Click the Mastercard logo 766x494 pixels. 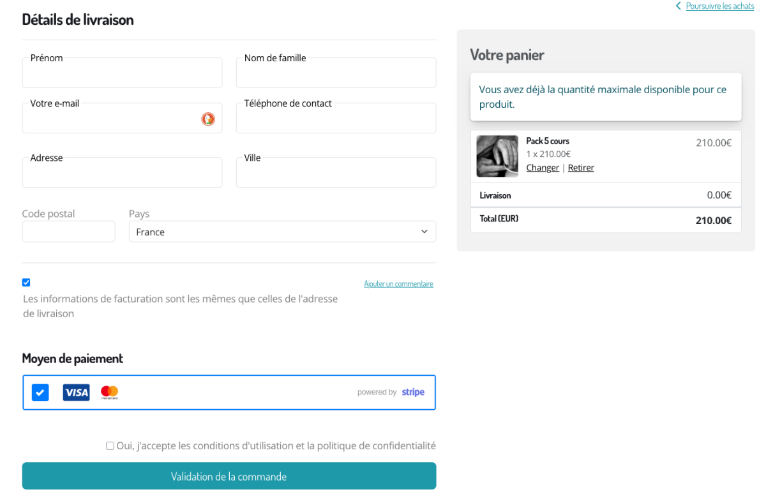coord(110,393)
